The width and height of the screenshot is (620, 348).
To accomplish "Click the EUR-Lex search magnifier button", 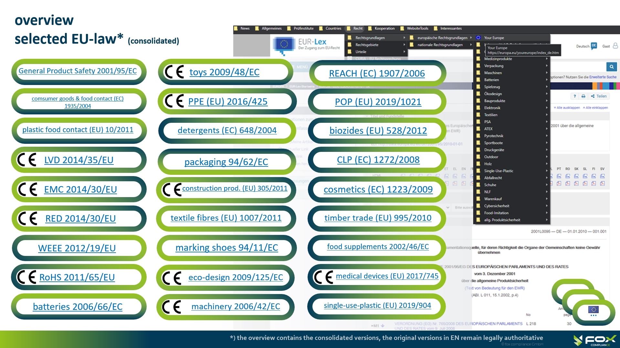I will [611, 67].
